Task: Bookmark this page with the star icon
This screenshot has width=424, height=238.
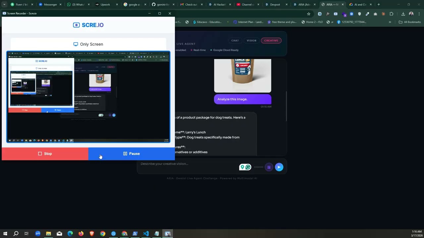Action: 309,14
